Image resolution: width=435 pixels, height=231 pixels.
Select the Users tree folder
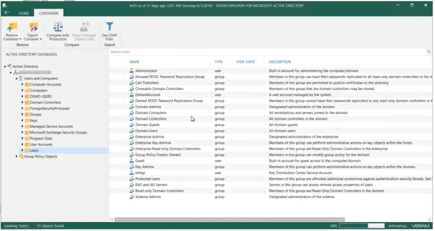click(34, 150)
